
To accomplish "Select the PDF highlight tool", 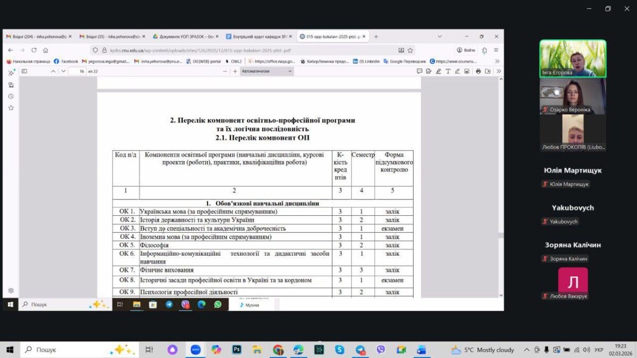I will pyautogui.click(x=438, y=71).
